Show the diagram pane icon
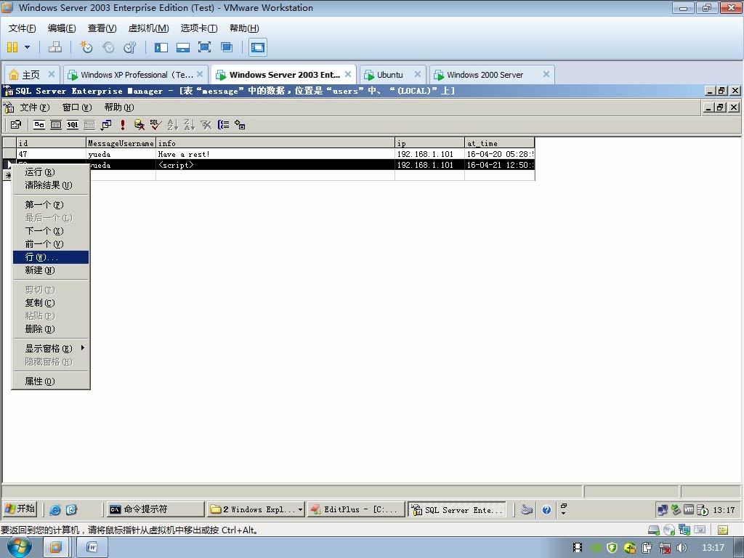744x558 pixels. tap(39, 125)
